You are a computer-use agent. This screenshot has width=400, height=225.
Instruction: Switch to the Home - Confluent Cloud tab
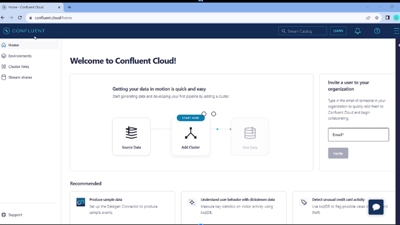pyautogui.click(x=31, y=7)
